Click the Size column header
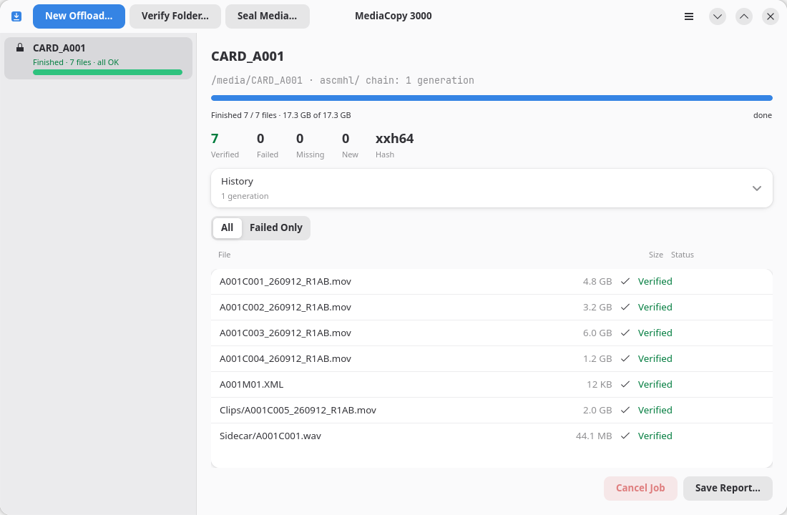The height and width of the screenshot is (515, 787). (655, 255)
